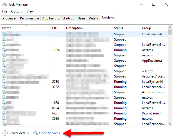Screen dimensions: 173x140
Task: Maximize the Task Manager window
Action: click(154, 4)
